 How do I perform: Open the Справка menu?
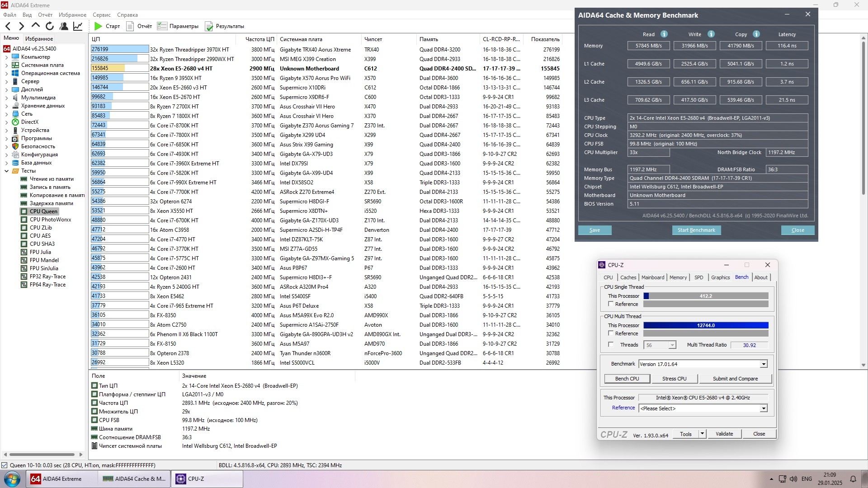point(127,15)
